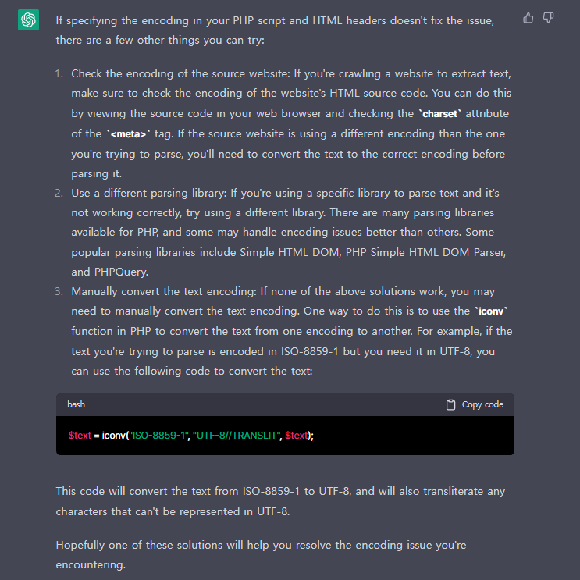Click the paragraph starting "This code will convert"

(x=280, y=501)
